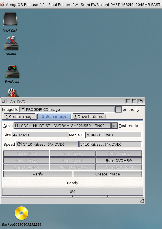Image resolution: width=162 pixels, height=229 pixels.
Task: Open file requester icon beside Imagefile field
Action: point(22,109)
